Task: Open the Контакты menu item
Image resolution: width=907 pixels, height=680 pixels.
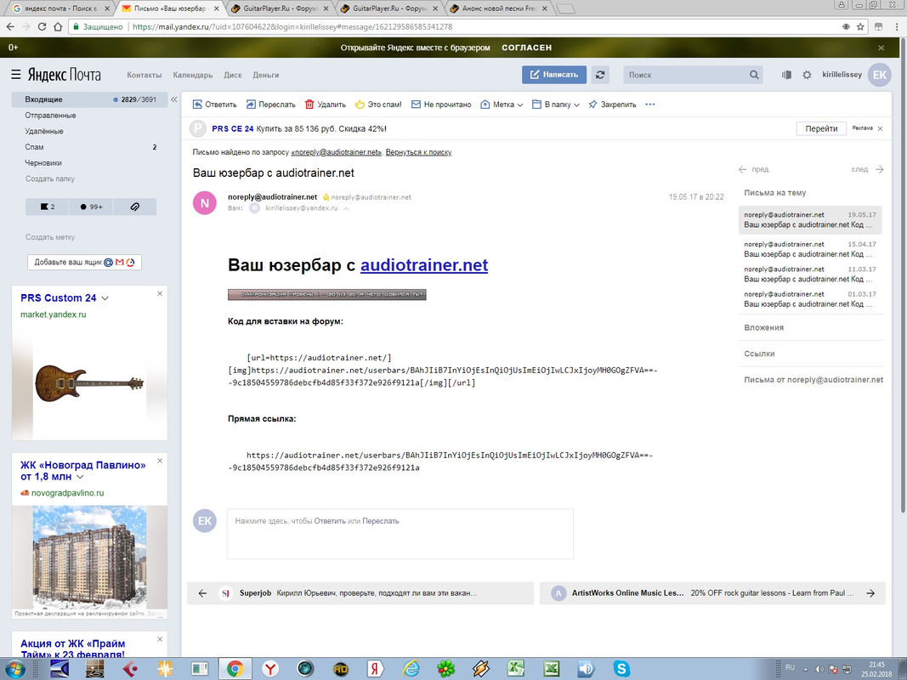Action: click(144, 75)
